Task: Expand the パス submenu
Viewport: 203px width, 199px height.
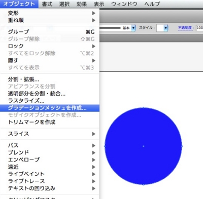Action: (50, 145)
